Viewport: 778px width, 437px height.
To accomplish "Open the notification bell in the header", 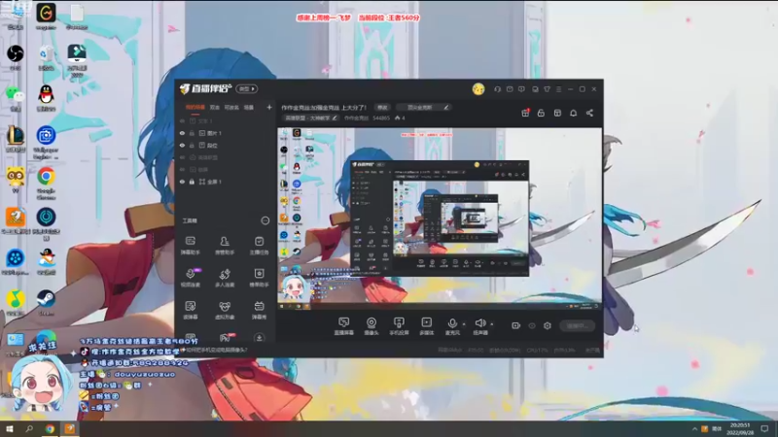I will click(573, 113).
